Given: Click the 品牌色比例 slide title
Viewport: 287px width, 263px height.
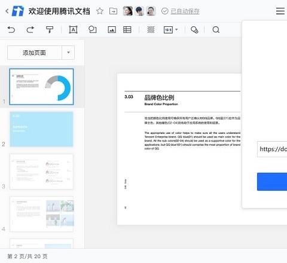Looking at the screenshot, I should pos(159,97).
